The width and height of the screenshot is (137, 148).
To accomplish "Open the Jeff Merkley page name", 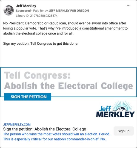I will click(26, 6).
